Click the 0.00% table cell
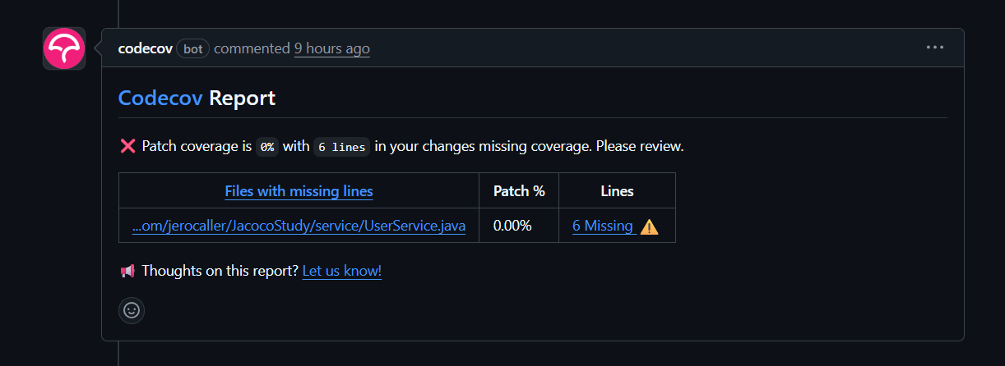 512,226
